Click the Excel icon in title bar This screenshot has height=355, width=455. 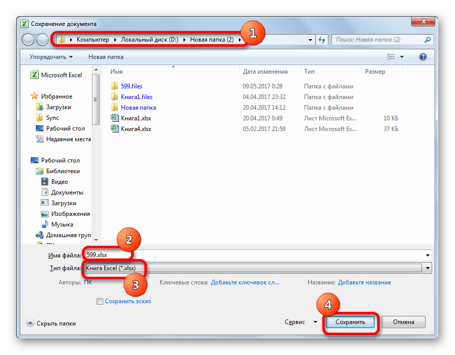(x=25, y=24)
